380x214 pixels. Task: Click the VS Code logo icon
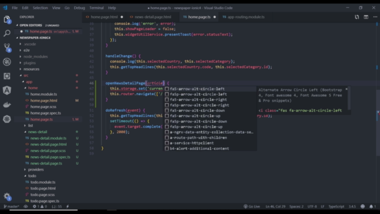point(5,8)
